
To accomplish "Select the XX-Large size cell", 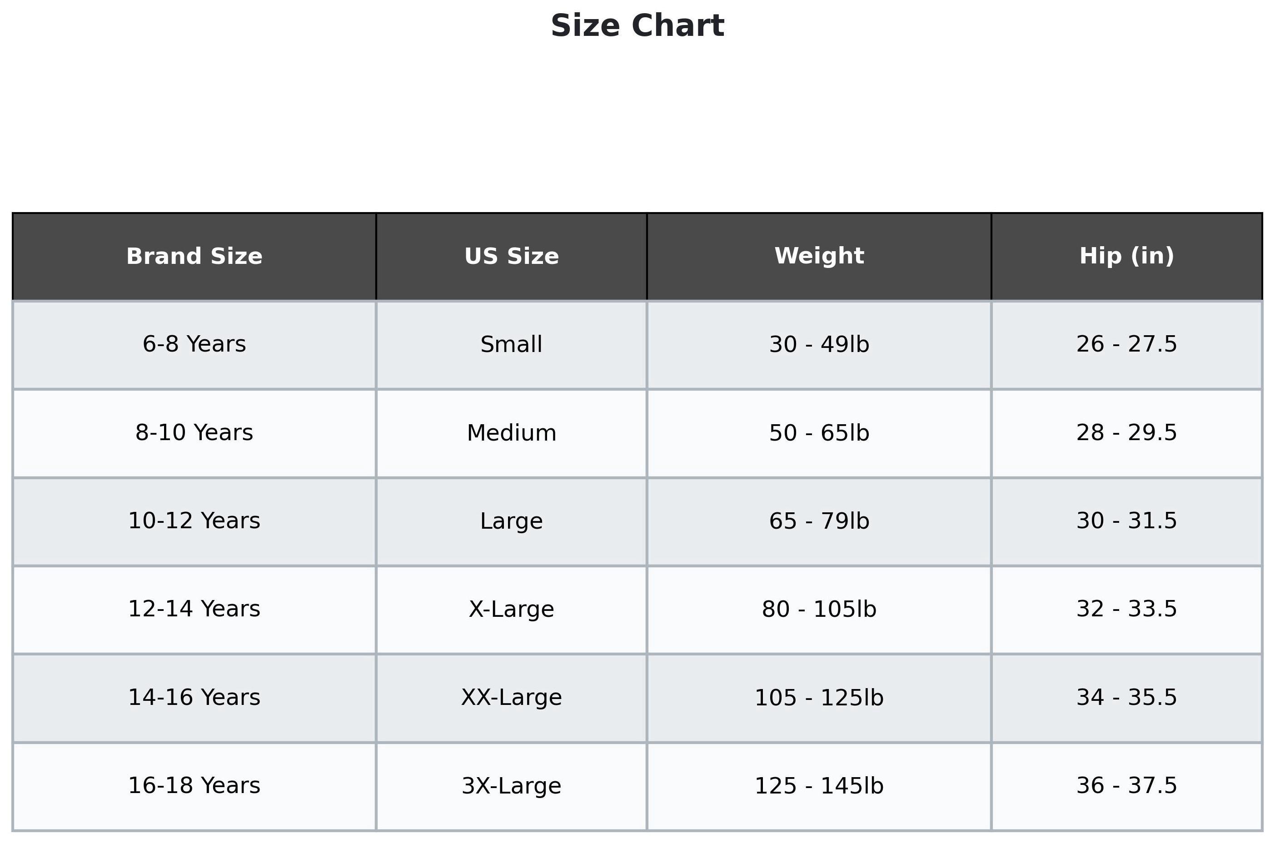I will coord(511,697).
